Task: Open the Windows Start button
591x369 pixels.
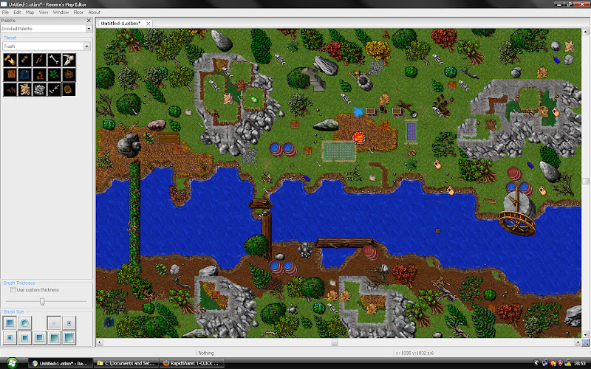Action: (12, 363)
